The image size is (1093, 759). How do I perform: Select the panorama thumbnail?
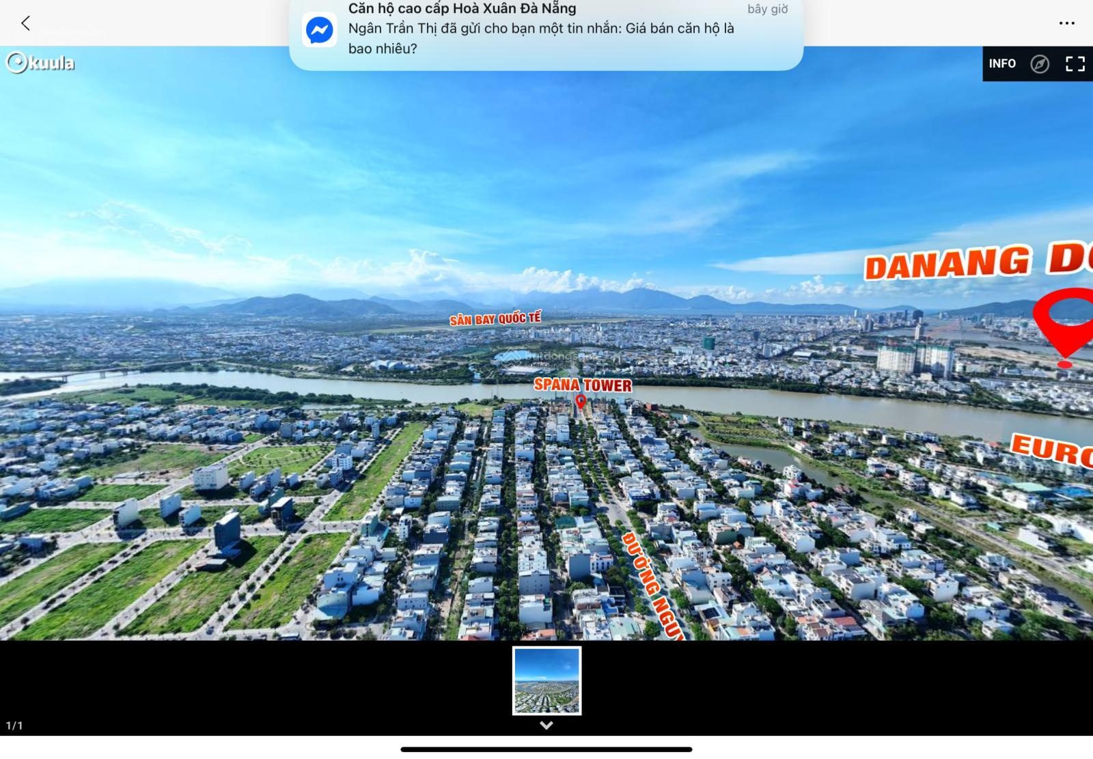tap(546, 680)
